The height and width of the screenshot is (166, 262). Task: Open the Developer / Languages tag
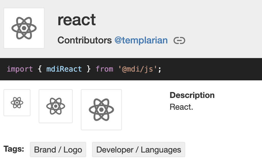point(139,150)
